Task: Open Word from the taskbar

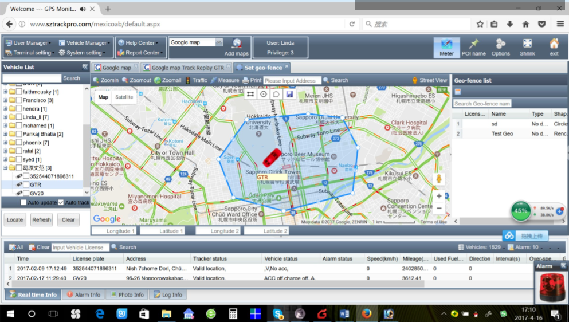Action: pos(344,313)
